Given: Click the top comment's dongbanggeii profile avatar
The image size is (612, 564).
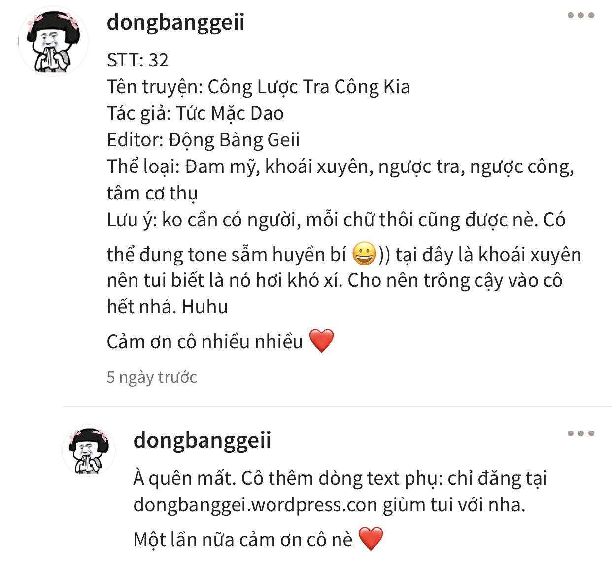Looking at the screenshot, I should coord(53,41).
